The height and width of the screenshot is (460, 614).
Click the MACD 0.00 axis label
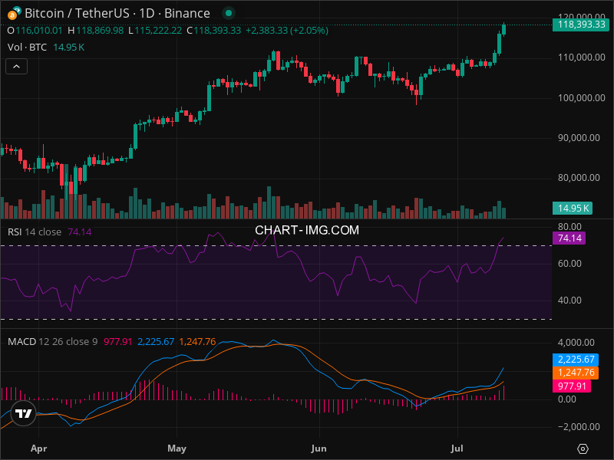click(566, 399)
